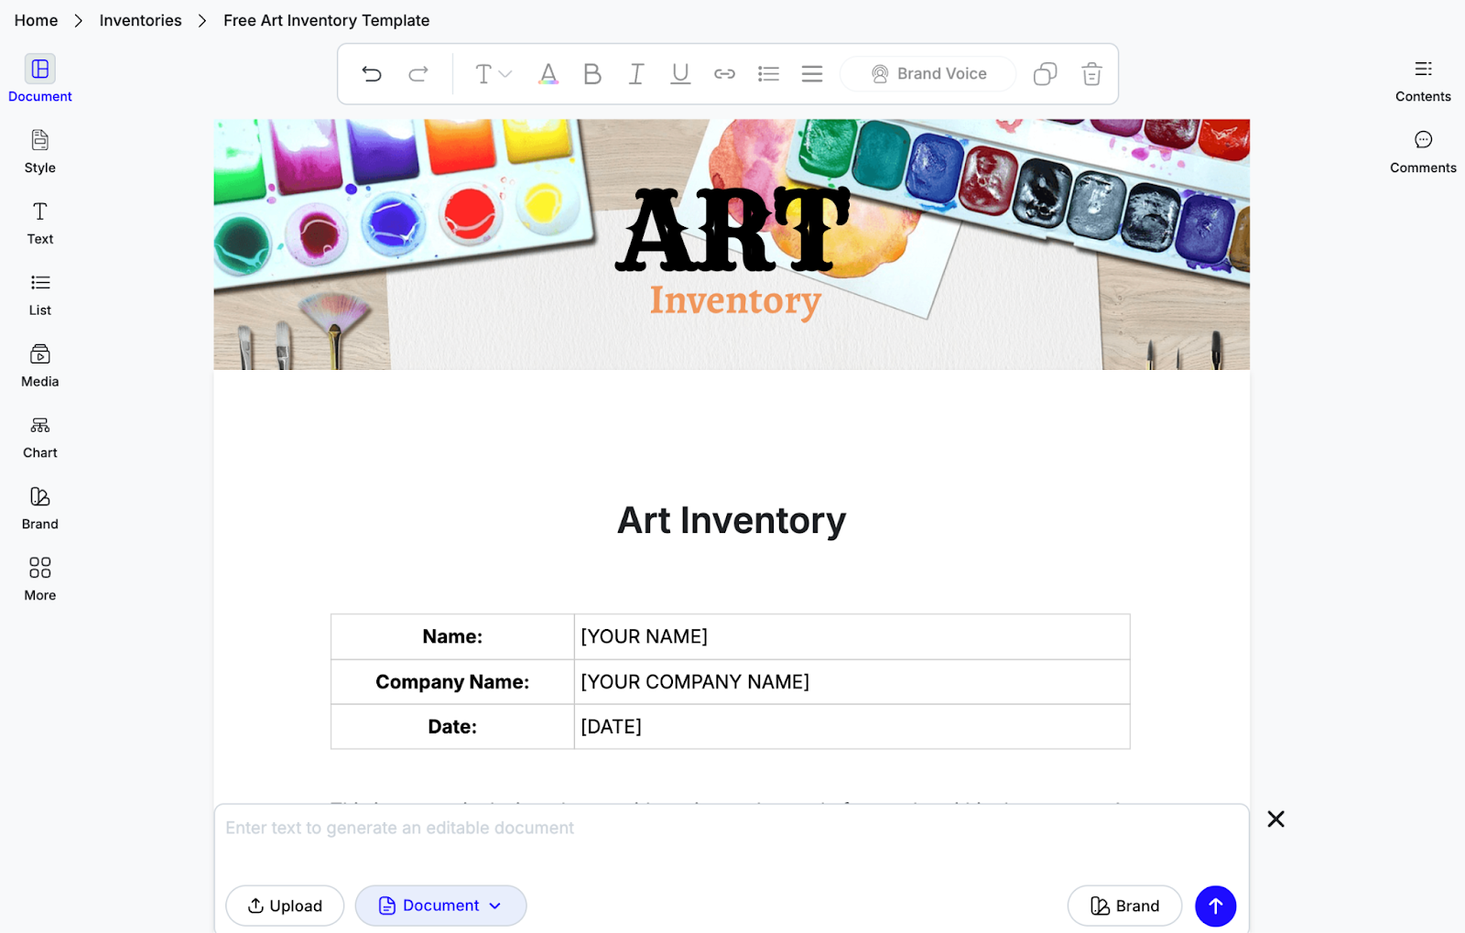Toggle underline formatting in the toolbar
Screen dimensions: 1465x933
coord(679,73)
